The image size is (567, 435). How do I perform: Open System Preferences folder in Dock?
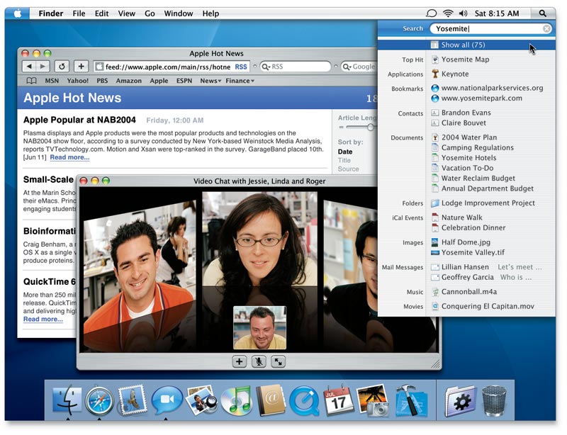[x=461, y=401]
